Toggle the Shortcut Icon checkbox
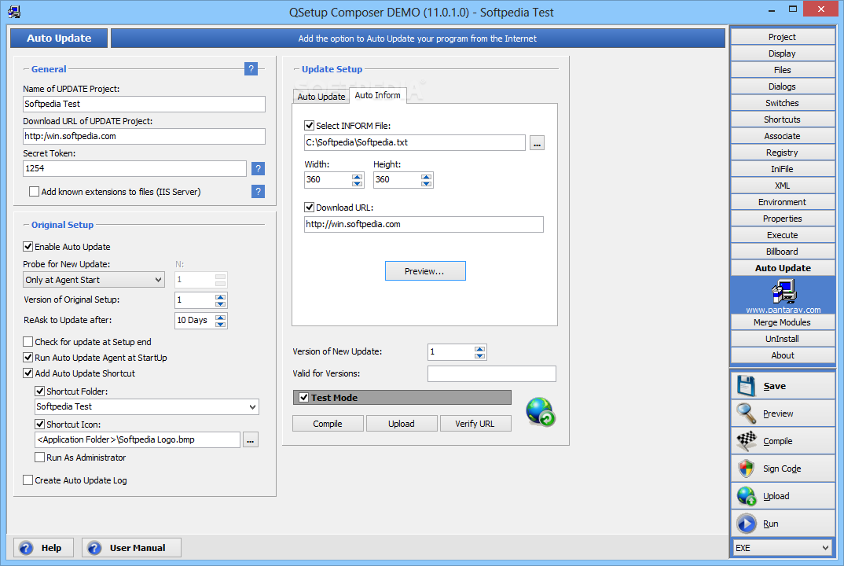Viewport: 844px width, 566px height. pos(40,424)
